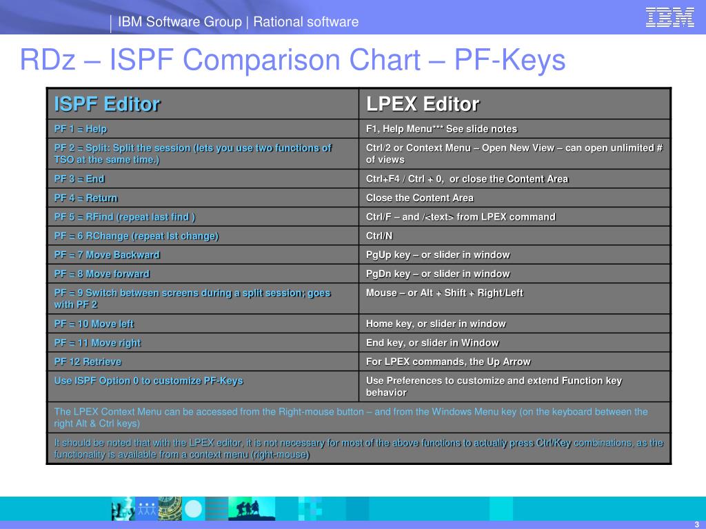
Task: Select the 'PF = 10 Move left' cell
Action: point(203,324)
